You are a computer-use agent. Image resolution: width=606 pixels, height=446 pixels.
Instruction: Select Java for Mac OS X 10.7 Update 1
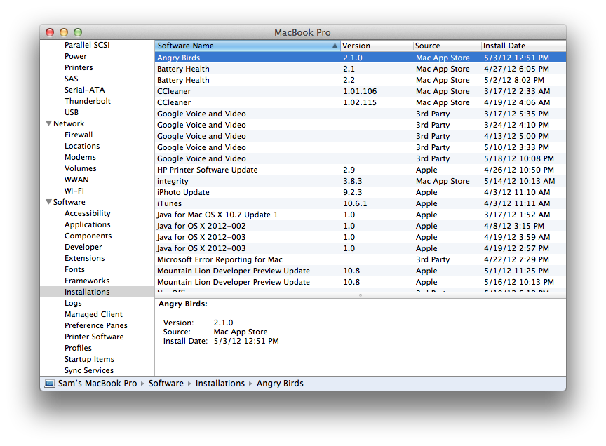point(361,214)
